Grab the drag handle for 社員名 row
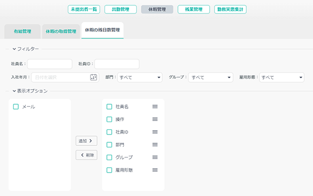Screen dimensions: 313x196 click(x=155, y=107)
